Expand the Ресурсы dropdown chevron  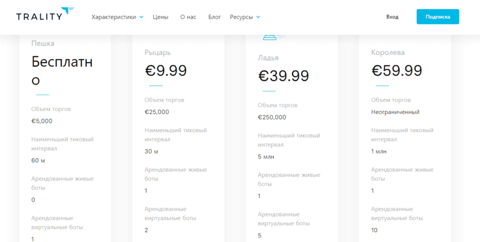click(x=259, y=17)
